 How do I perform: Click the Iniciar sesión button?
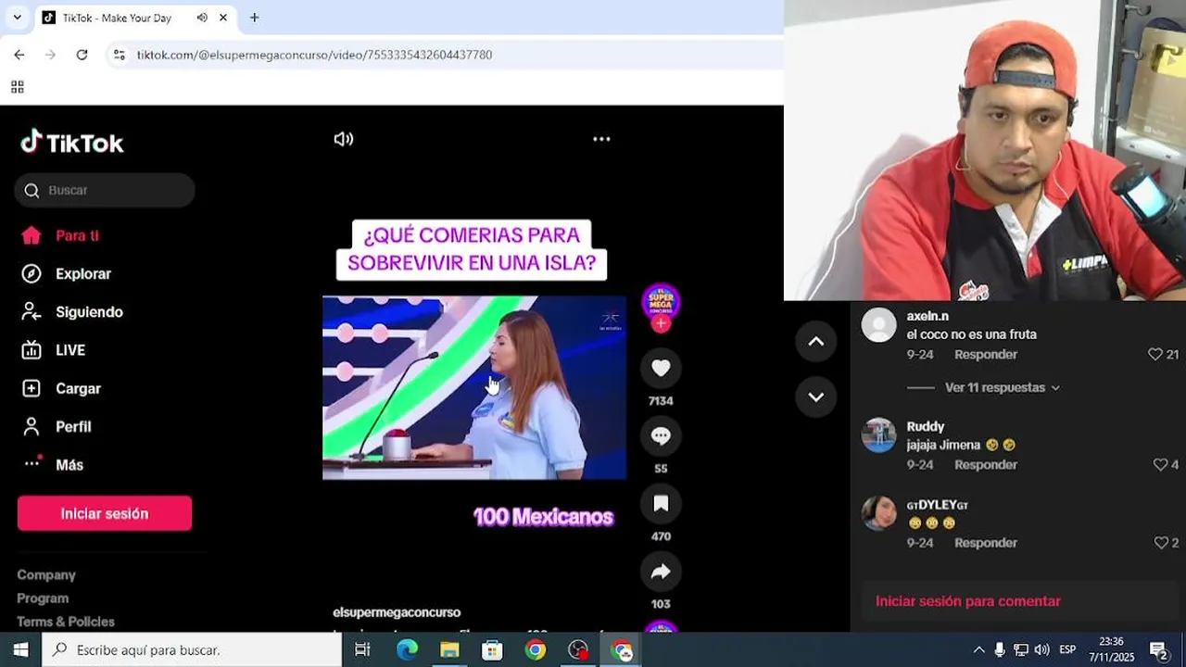[x=105, y=513]
